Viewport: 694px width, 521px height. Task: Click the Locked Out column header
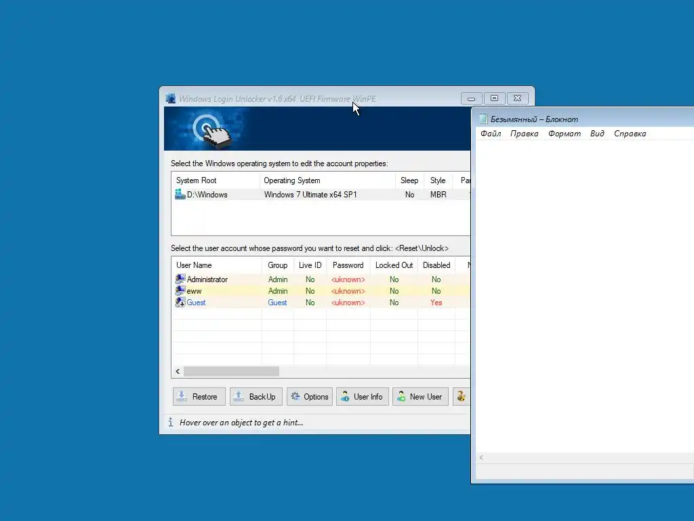click(x=394, y=265)
